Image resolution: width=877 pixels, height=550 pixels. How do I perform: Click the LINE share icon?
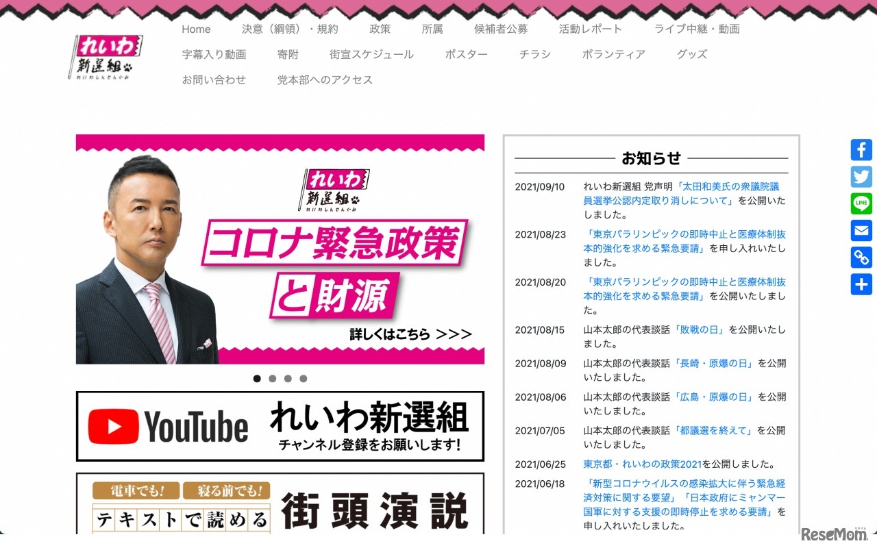pos(861,203)
